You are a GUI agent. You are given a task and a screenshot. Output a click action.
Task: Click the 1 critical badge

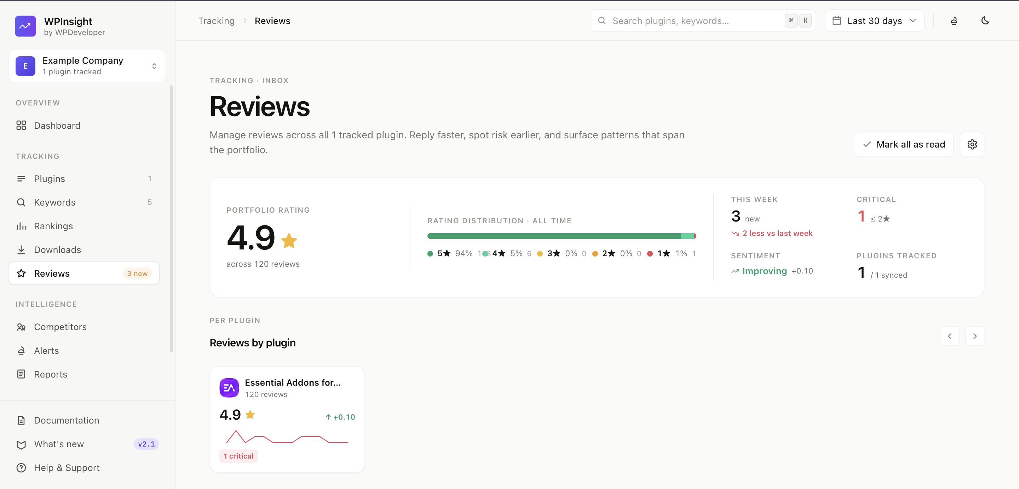(x=238, y=456)
